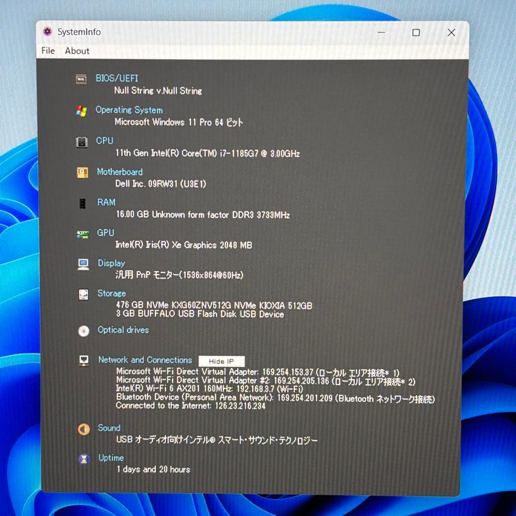Click the Uptime heading
This screenshot has height=516, width=516.
pyautogui.click(x=111, y=458)
